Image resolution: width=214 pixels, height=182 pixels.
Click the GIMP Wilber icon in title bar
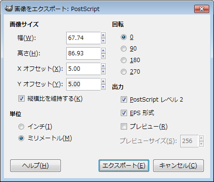(9, 9)
